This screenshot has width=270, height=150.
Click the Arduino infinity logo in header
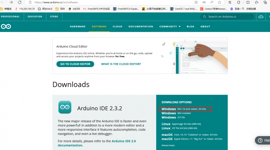click(x=6, y=27)
